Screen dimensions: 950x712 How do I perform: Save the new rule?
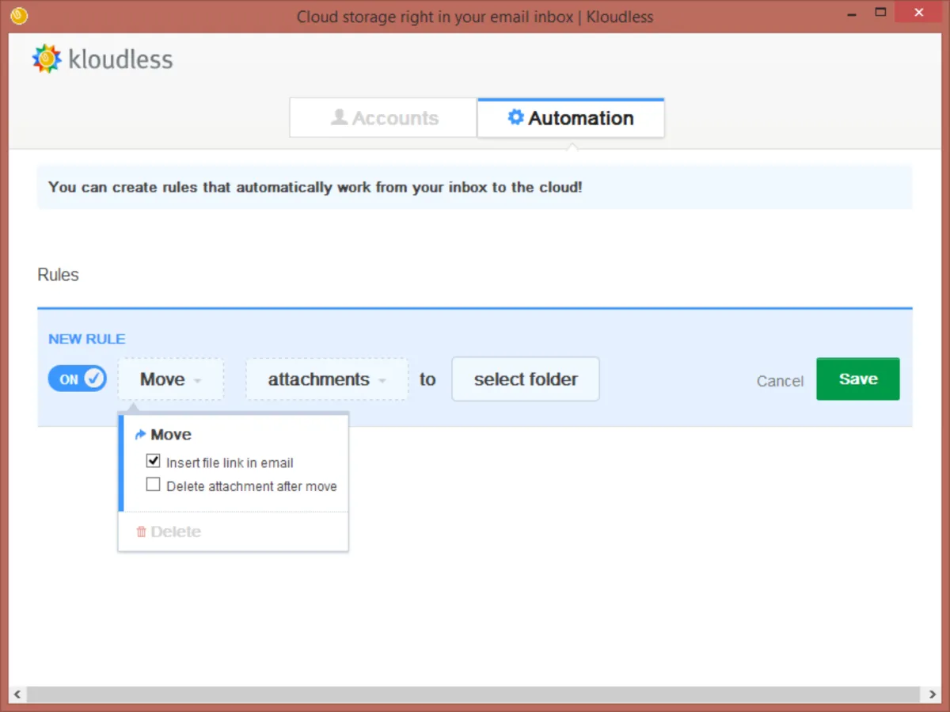[x=858, y=379]
